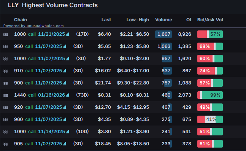The width and height of the screenshot is (246, 151).
Task: Click the 74% bid/ask volume bar
Action: 210,71
